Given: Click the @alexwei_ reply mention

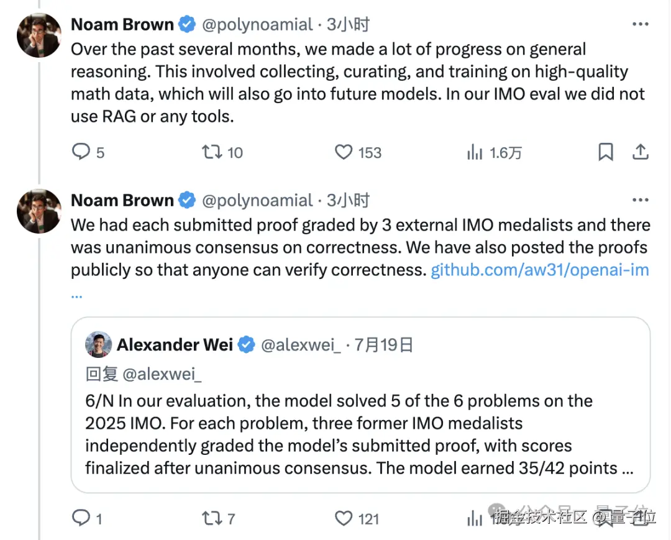Looking at the screenshot, I should pos(162,373).
